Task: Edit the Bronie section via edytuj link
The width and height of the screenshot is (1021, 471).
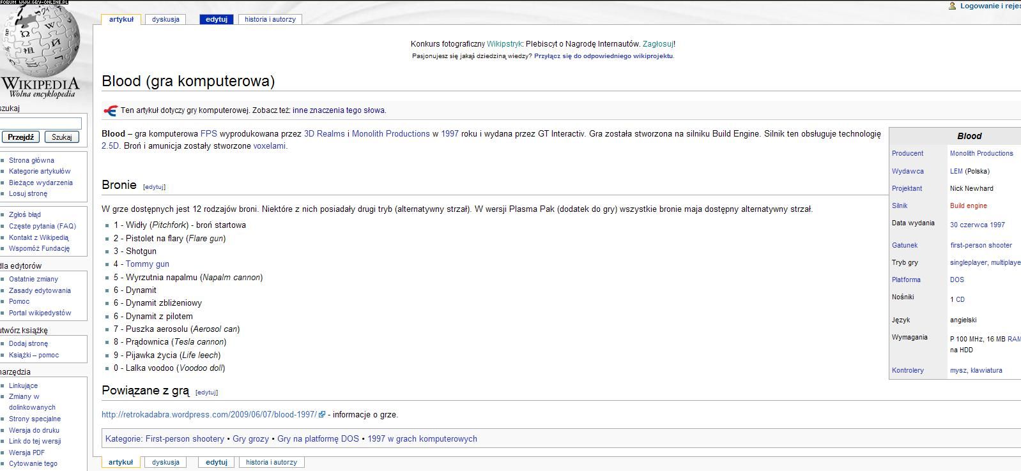Action: click(x=154, y=187)
